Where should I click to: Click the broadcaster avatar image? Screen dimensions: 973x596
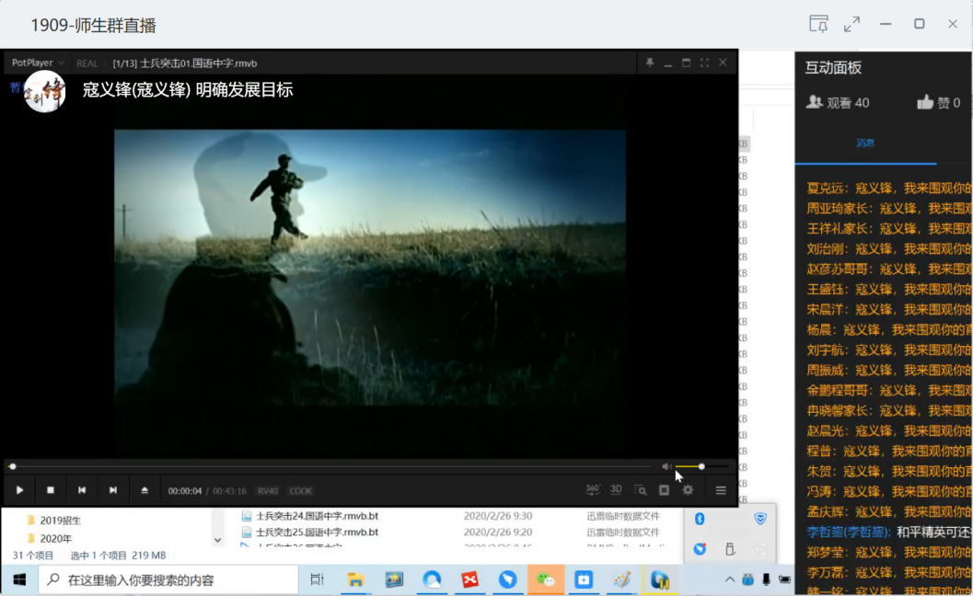coord(45,91)
